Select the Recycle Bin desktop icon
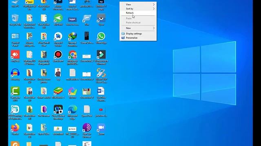This screenshot has height=146, width=261. pyautogui.click(x=15, y=20)
